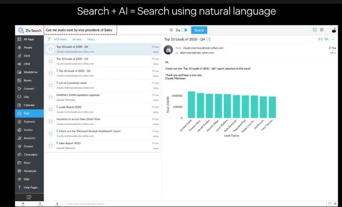This screenshot has width=342, height=207.
Task: Click the Contacts icon in the bottom bar
Action: coord(57,204)
